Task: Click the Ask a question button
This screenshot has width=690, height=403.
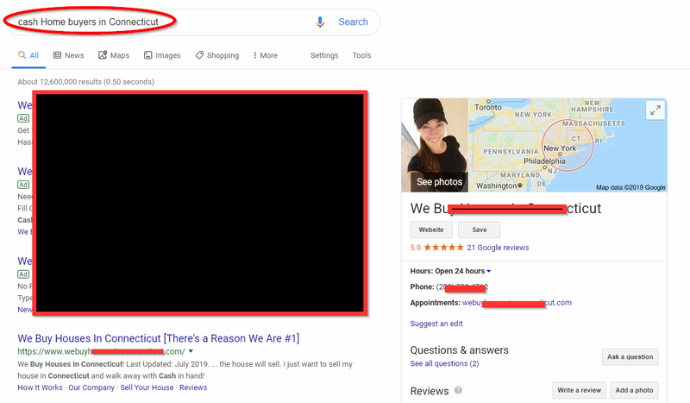Action: click(630, 356)
